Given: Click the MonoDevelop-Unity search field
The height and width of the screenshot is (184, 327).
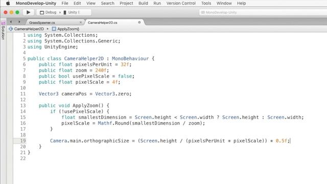Looking at the screenshot, I should (x=263, y=12).
